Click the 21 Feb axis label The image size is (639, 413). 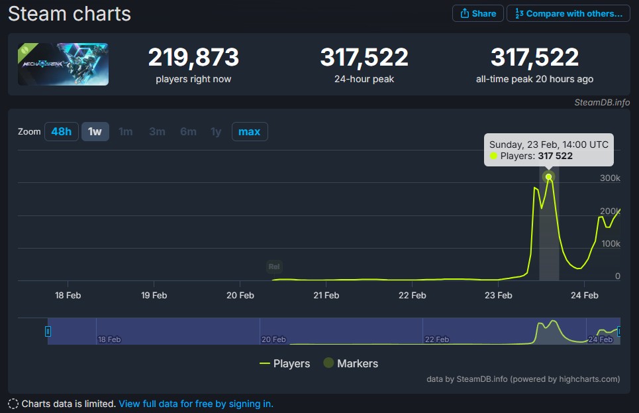(x=326, y=295)
